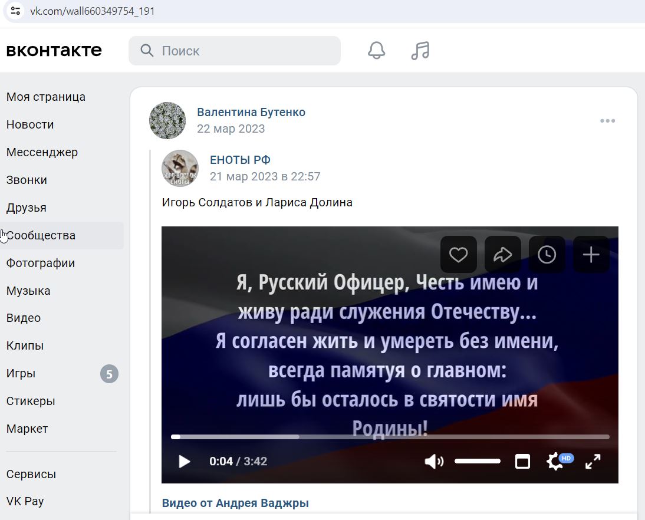
Task: Open Игры section
Action: tap(21, 374)
